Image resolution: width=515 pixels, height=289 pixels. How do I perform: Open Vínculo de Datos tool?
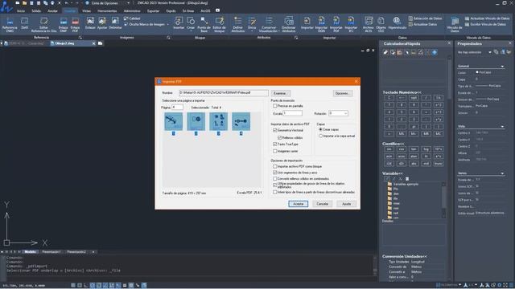[x=455, y=25]
